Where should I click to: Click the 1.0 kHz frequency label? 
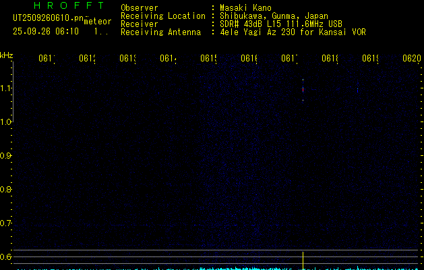click(x=5, y=122)
